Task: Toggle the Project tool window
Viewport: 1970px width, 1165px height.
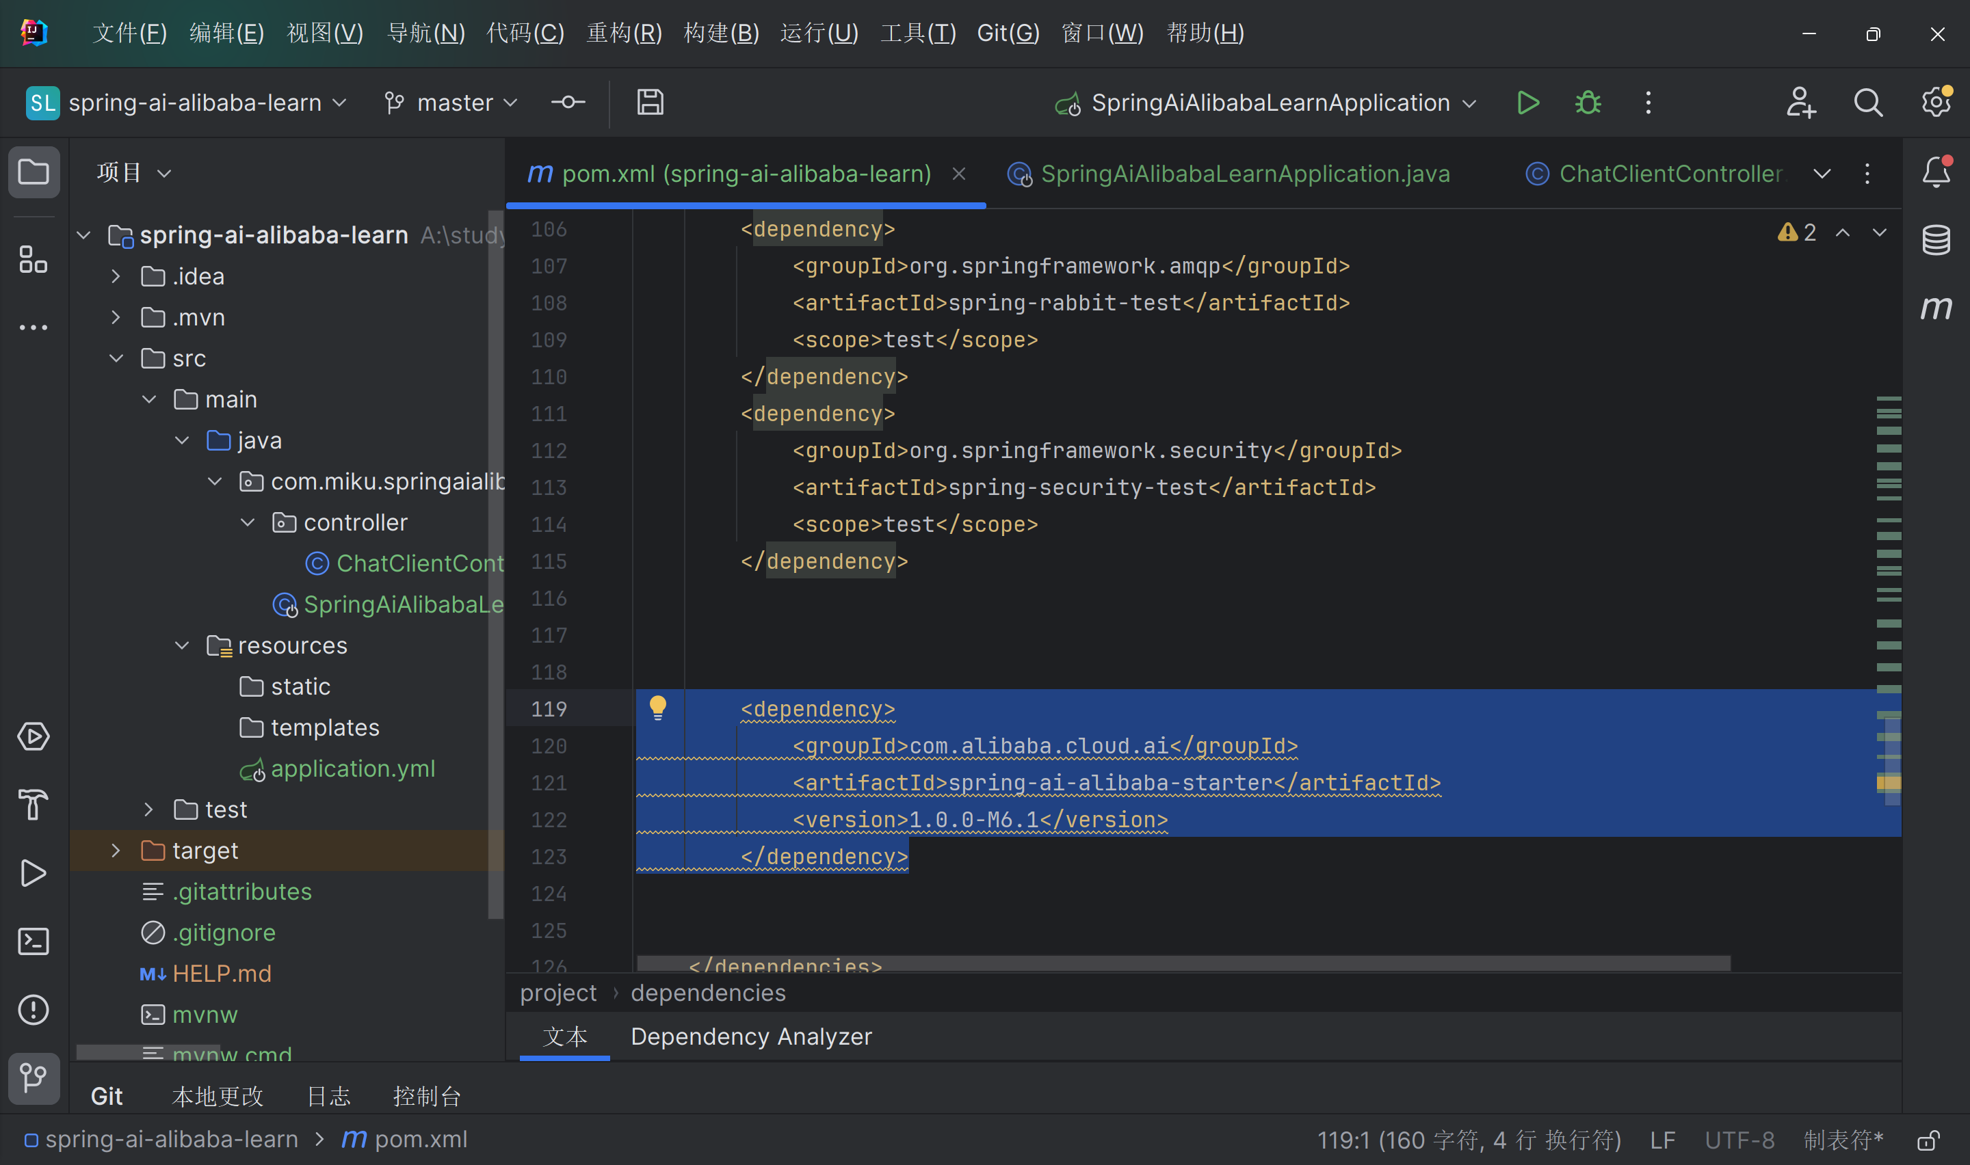Action: pos(34,172)
